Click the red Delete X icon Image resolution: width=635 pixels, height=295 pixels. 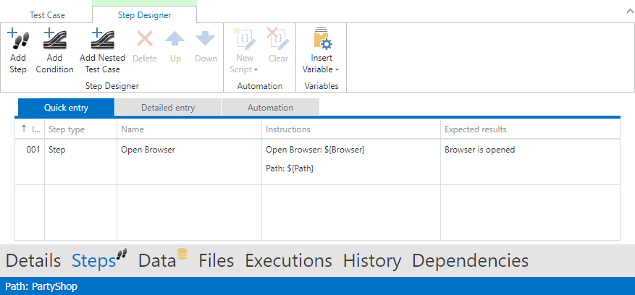(x=145, y=40)
